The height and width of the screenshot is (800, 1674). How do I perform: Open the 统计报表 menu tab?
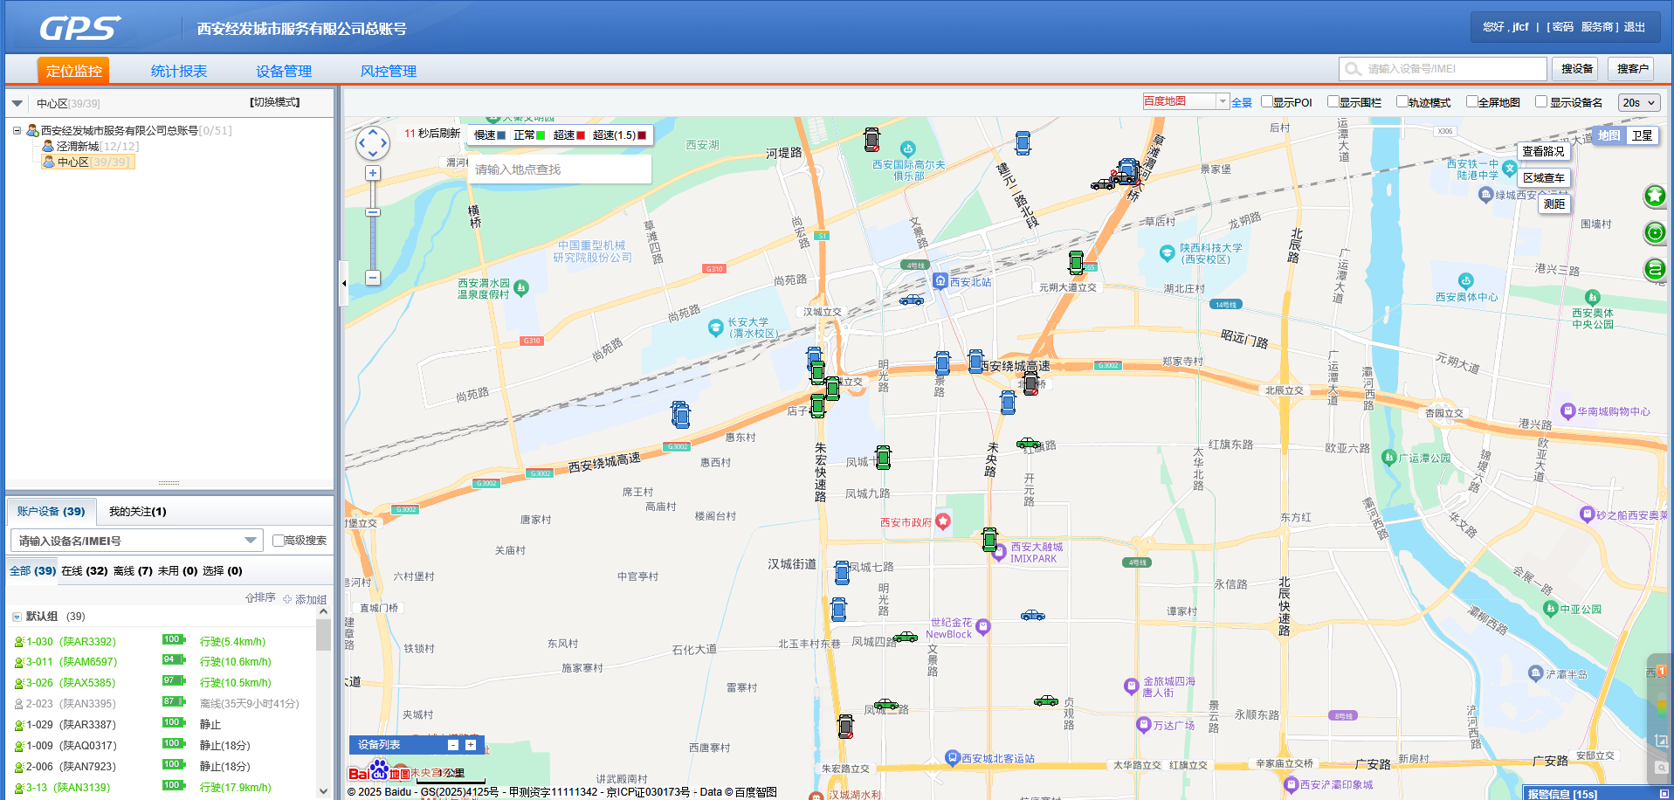tap(179, 71)
